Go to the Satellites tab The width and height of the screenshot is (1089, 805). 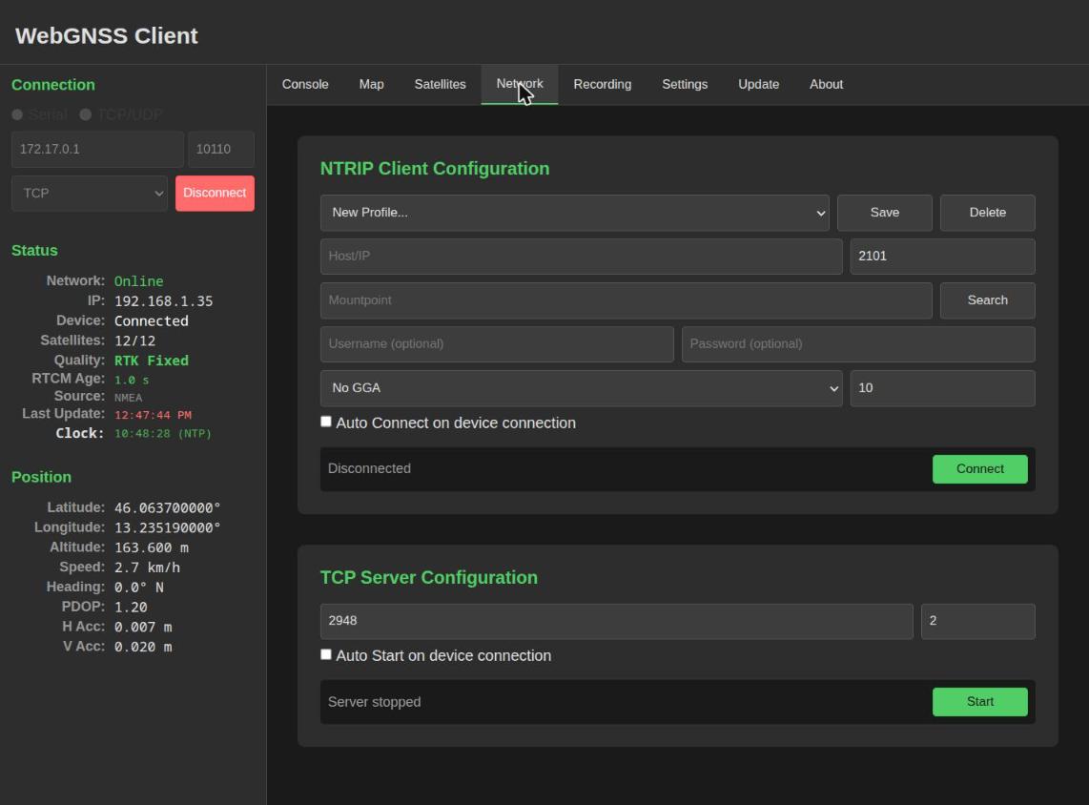tap(440, 84)
